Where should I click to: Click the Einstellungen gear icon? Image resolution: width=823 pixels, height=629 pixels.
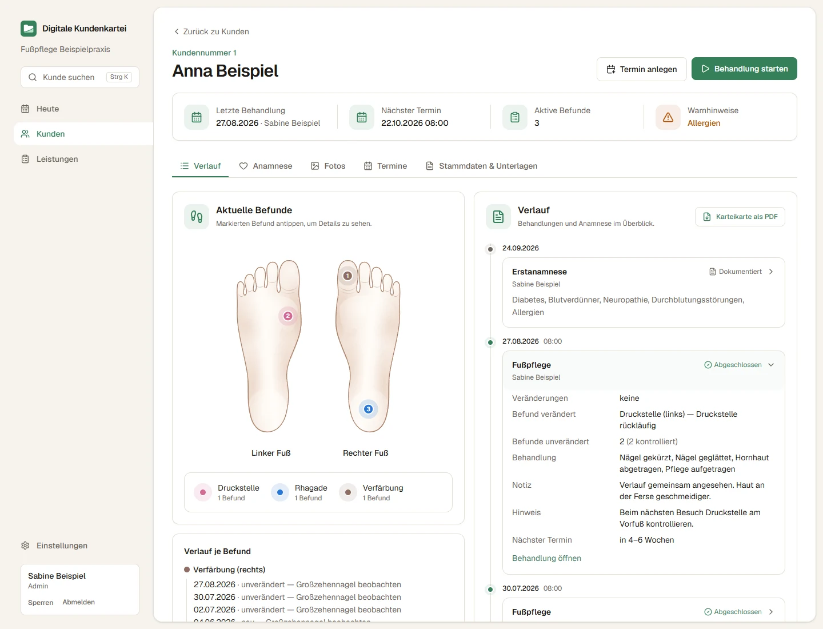[25, 546]
